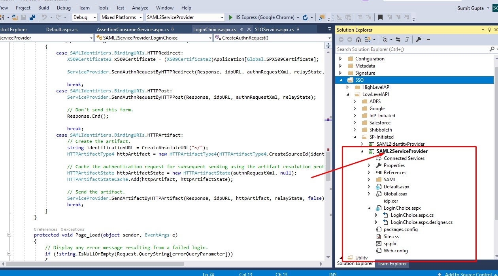The image size is (498, 276).
Task: Click the Collapse All icon in Solution Explorer
Action: pyautogui.click(x=407, y=39)
